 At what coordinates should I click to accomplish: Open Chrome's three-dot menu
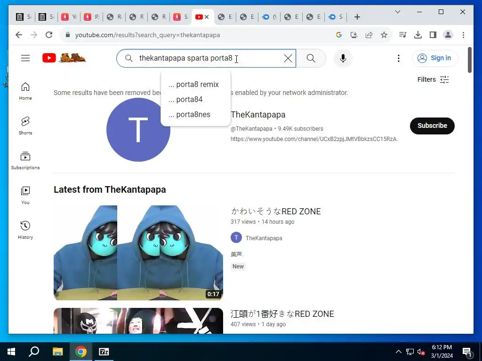[x=463, y=35]
